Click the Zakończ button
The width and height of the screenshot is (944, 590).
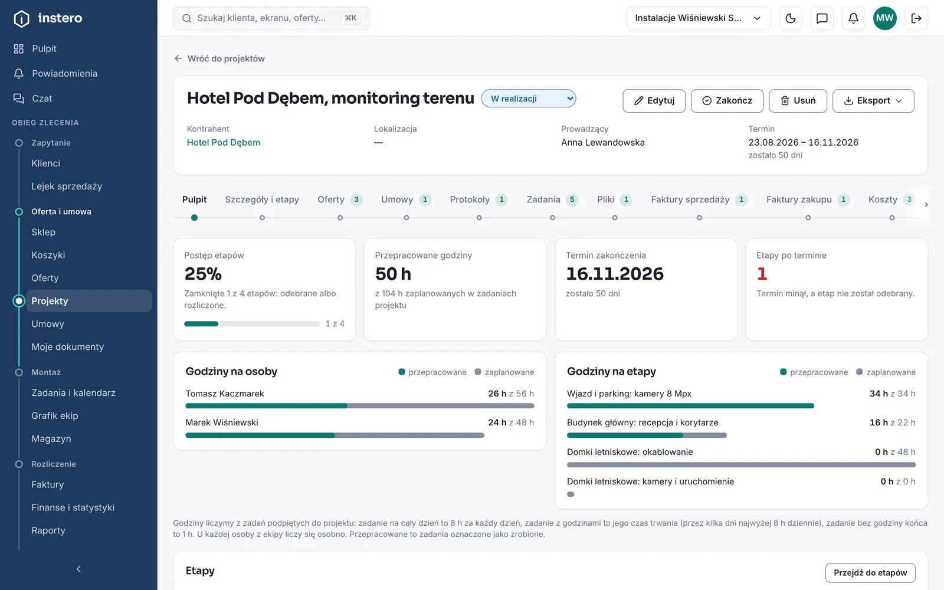(727, 101)
